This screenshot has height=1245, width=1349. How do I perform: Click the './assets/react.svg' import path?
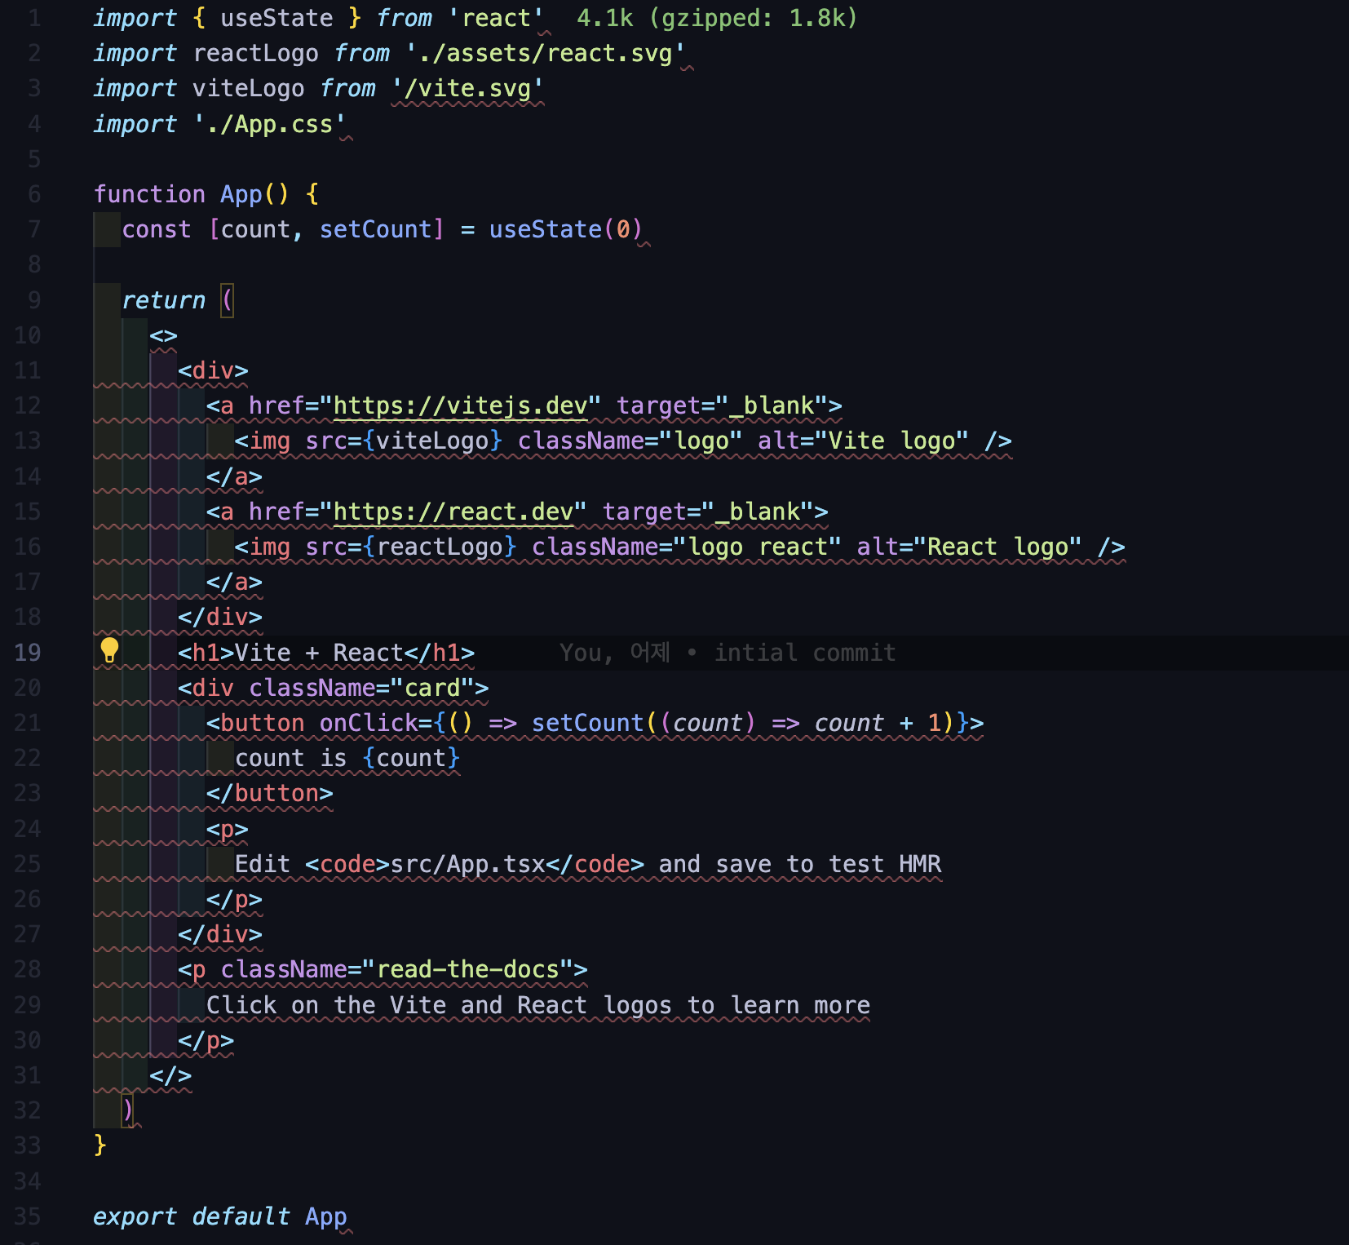click(x=546, y=53)
